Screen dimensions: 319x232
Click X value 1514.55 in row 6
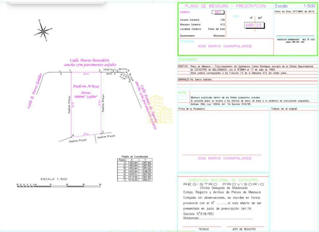[x=132, y=177]
